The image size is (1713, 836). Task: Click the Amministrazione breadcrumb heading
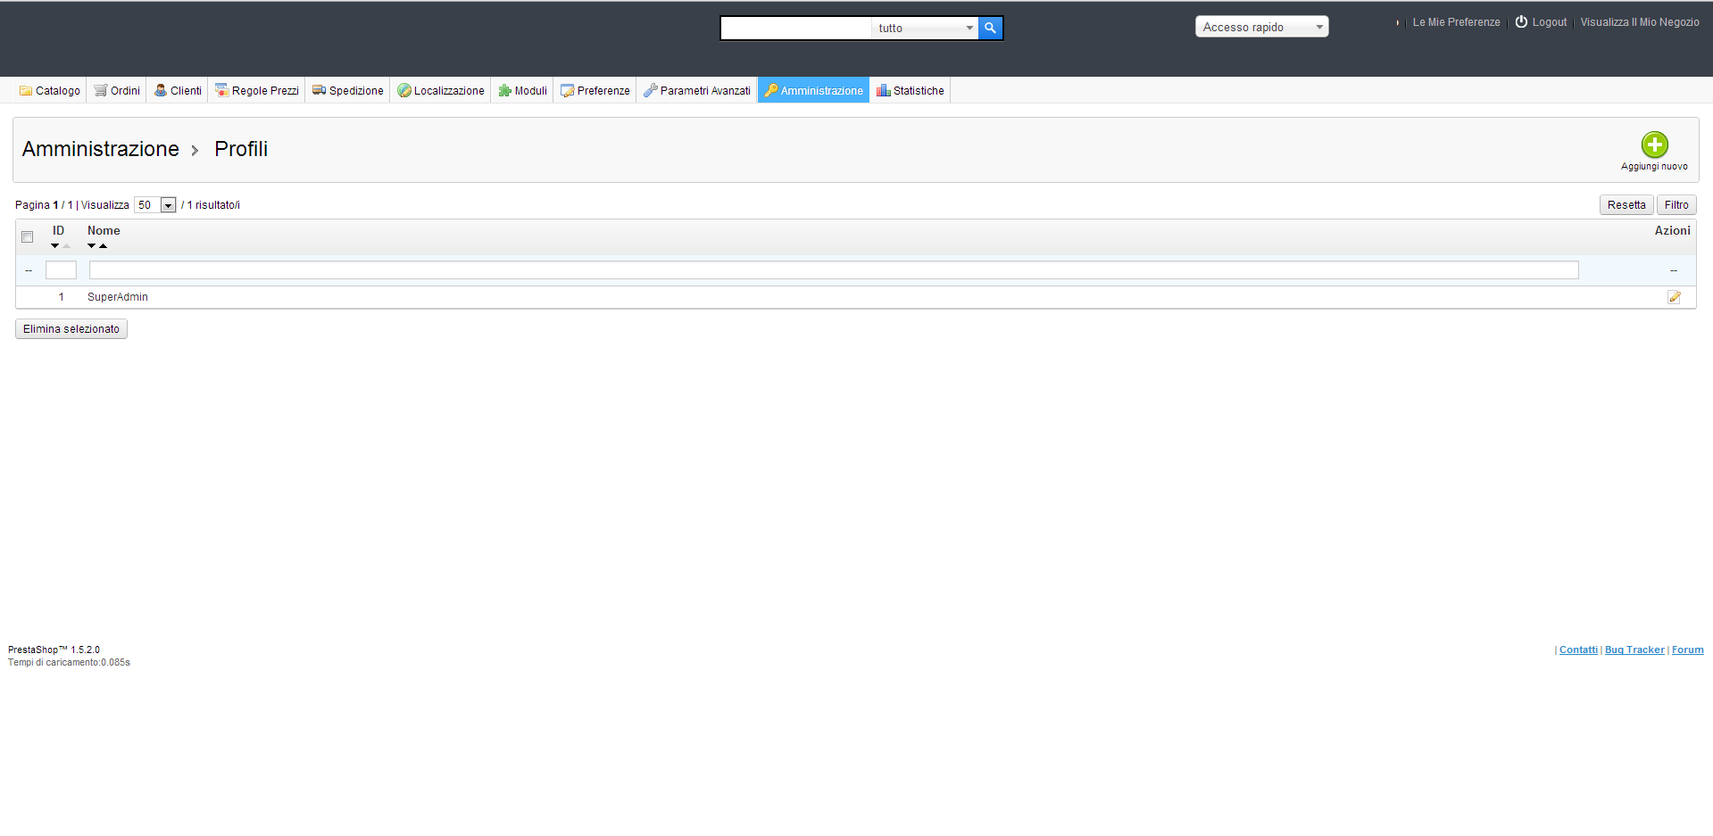click(x=101, y=149)
